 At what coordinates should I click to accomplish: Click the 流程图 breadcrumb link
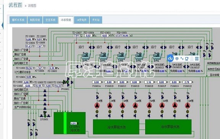tap(32, 6)
